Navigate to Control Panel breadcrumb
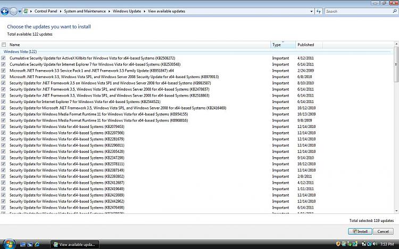Viewport: 399px width, 249px height. [x=46, y=11]
